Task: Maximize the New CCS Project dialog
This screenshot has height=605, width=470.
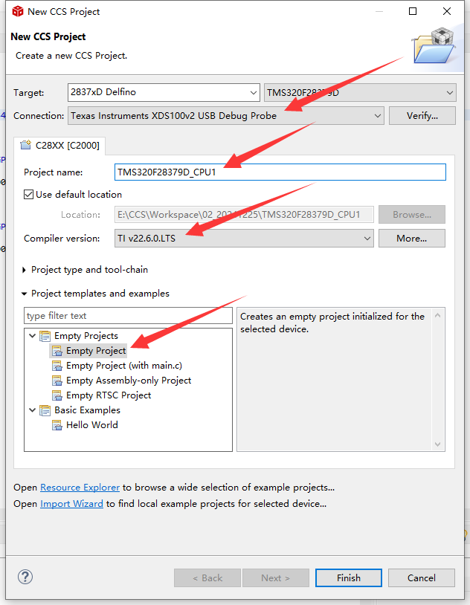Action: tap(413, 11)
